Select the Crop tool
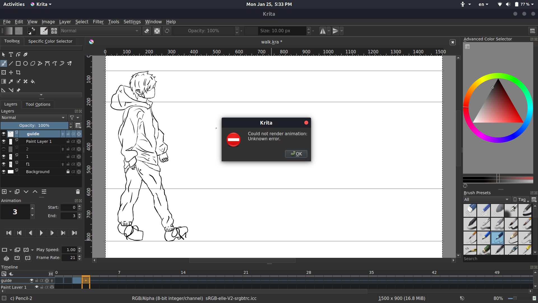Screen dimensions: 538x303 pos(18,72)
